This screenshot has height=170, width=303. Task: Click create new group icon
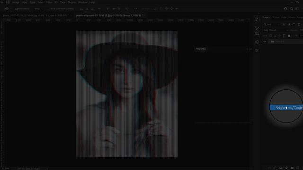[292, 168]
